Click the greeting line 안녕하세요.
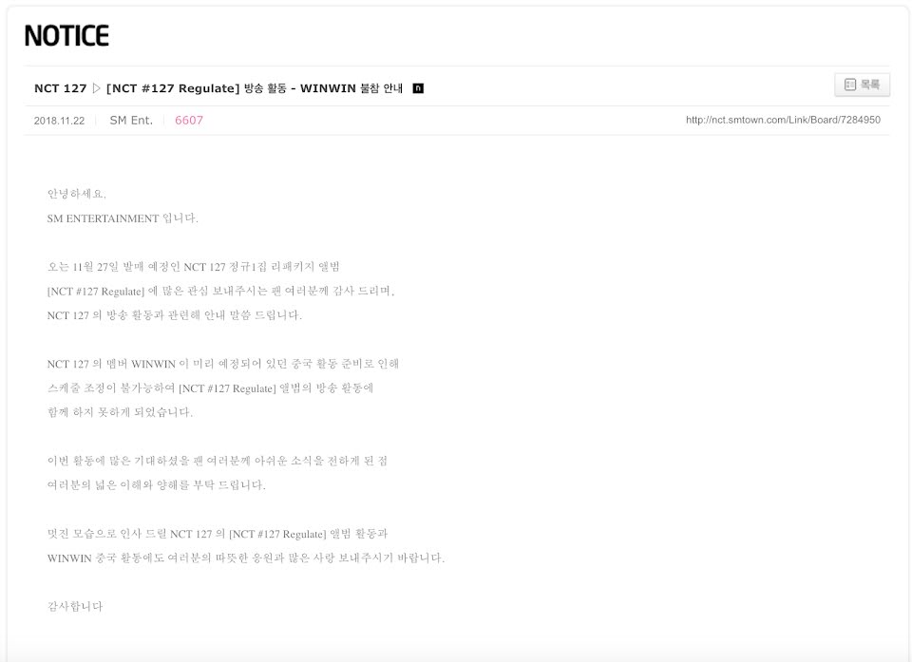 pyautogui.click(x=77, y=194)
